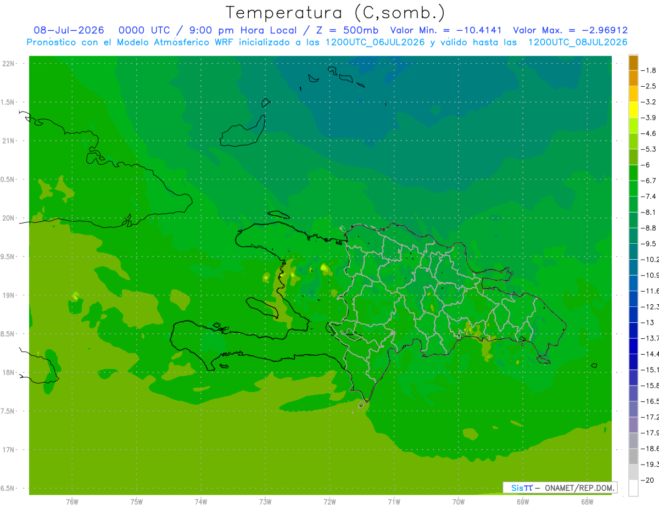Click the "-3.2" color scale value
Viewport: 659px width, 509px height.
(x=649, y=102)
